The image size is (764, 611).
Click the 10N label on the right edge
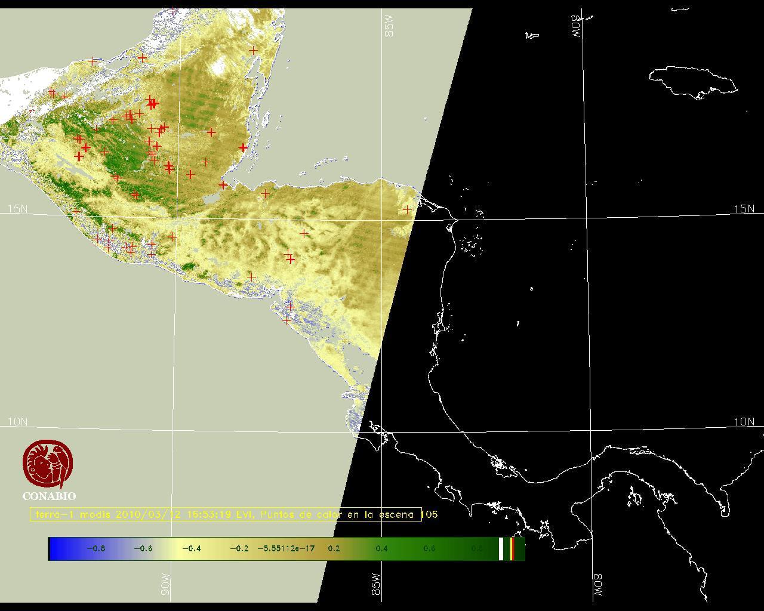point(744,422)
